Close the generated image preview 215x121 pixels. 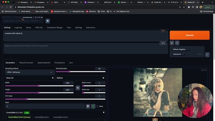tap(205, 70)
